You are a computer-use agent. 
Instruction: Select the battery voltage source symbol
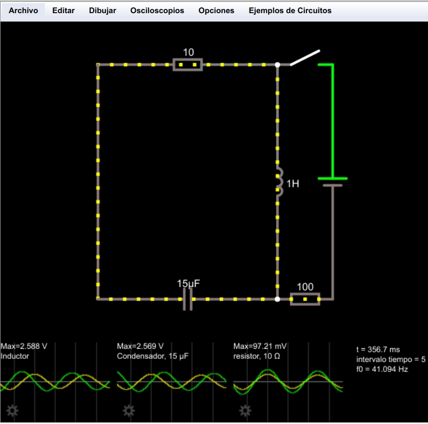332,181
